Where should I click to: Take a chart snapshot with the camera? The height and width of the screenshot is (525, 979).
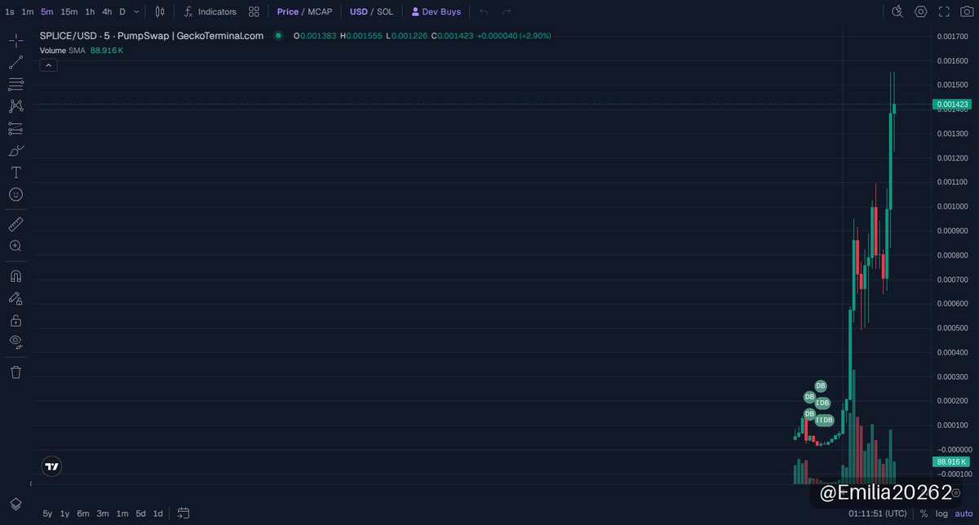click(967, 11)
